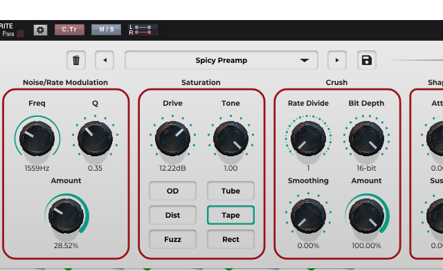Click the Noise/Rate Modulation section title

tap(65, 82)
